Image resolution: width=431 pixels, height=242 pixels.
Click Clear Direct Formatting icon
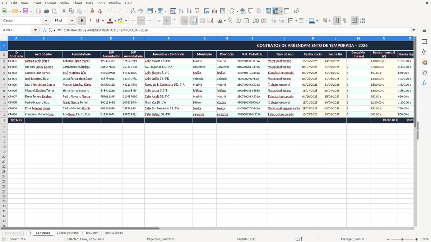tap(100, 11)
